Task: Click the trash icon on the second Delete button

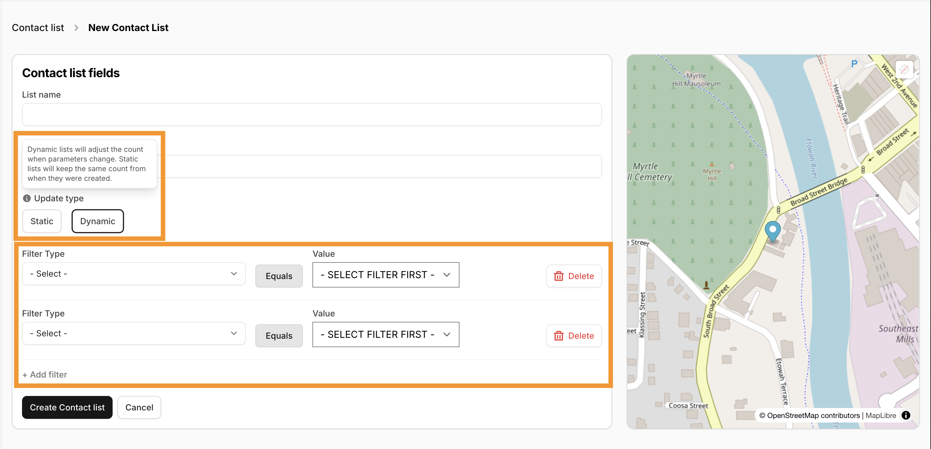Action: [559, 336]
